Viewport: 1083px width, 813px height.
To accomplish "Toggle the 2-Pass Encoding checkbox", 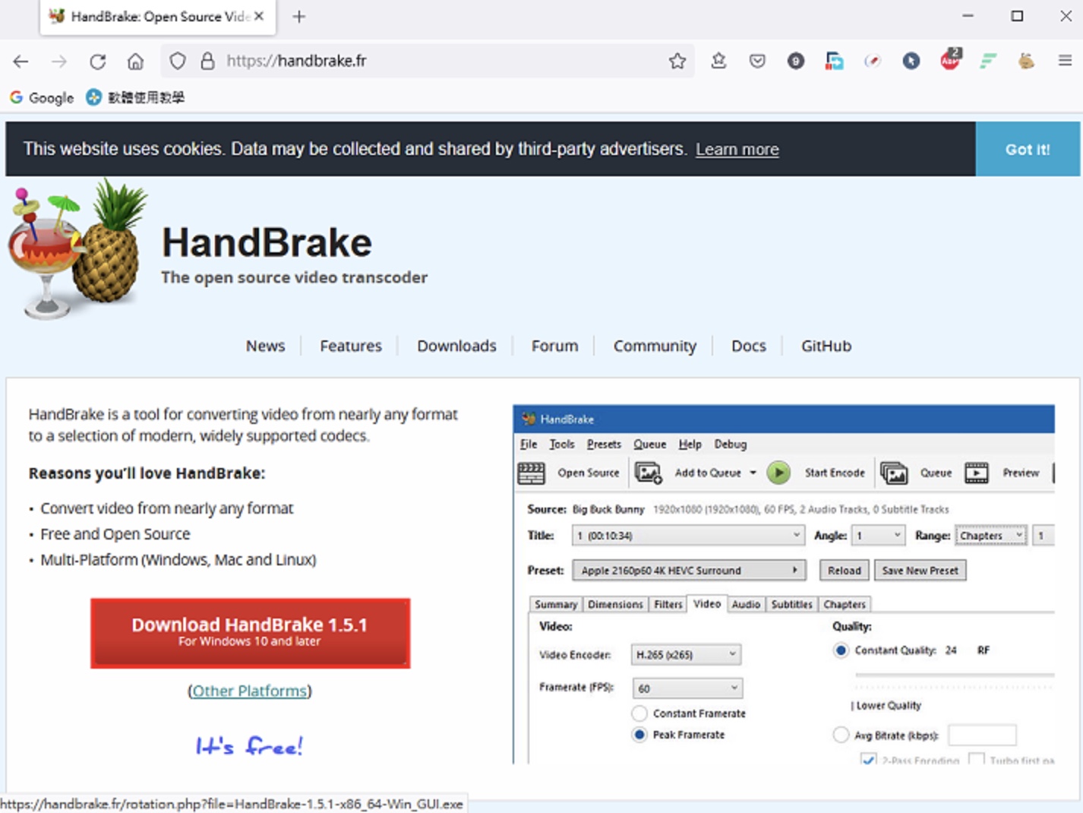I will (x=868, y=759).
